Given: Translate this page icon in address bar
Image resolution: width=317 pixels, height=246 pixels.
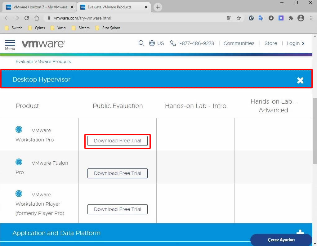Looking at the screenshot, I should pos(229,18).
